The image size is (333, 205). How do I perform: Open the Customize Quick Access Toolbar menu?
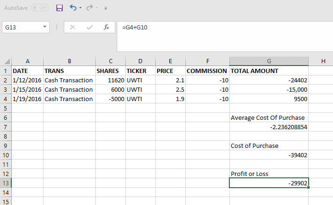coord(106,8)
